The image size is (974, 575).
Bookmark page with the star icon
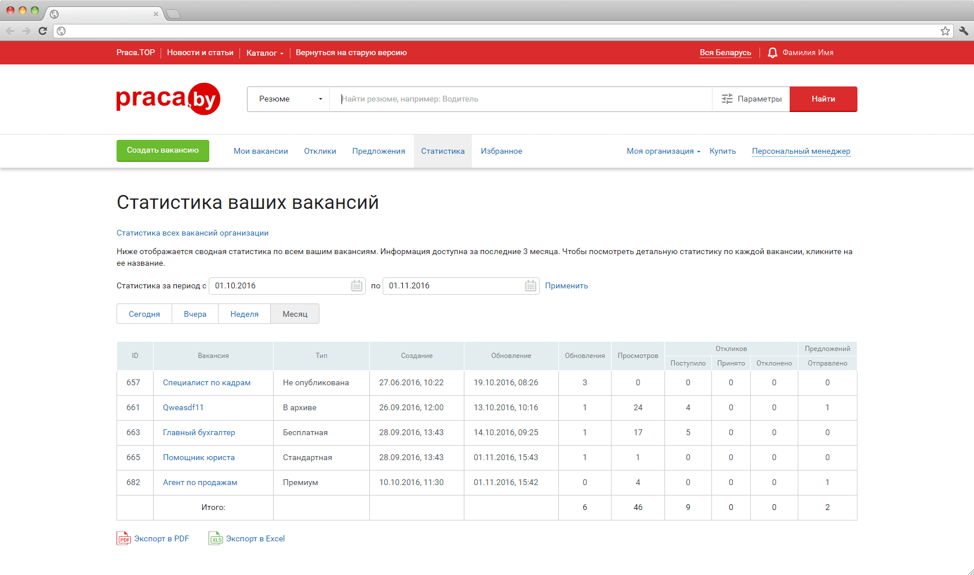pyautogui.click(x=945, y=31)
